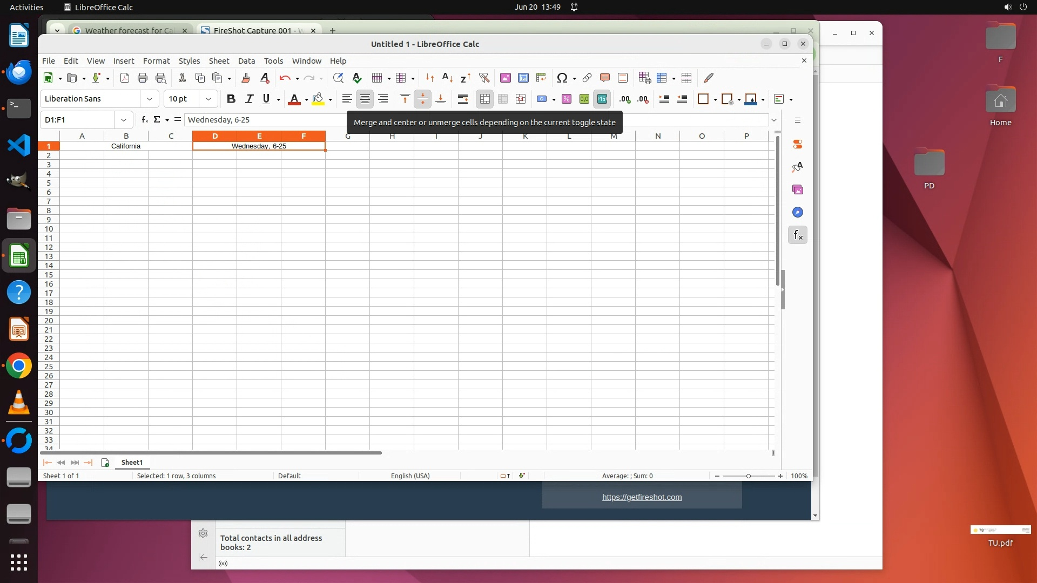Toggle Wrap Text for the cell
Screen dimensions: 1037x583
(x=463, y=99)
